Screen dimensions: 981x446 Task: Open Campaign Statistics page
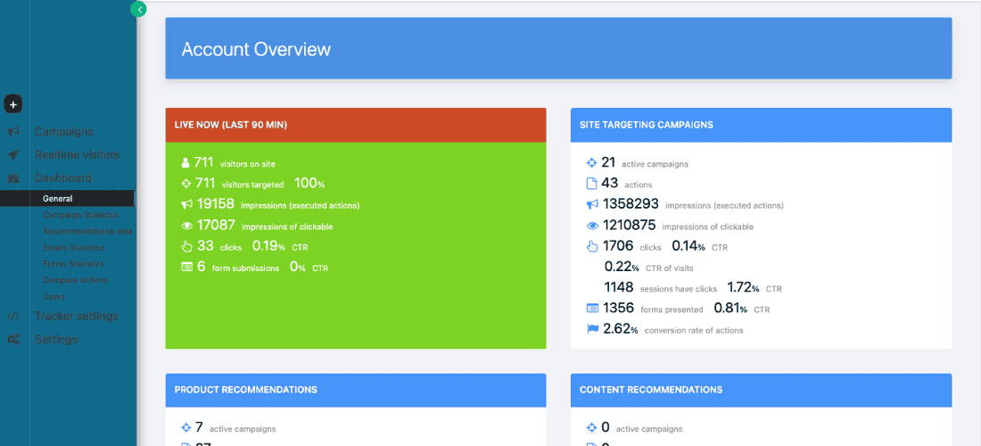[x=80, y=215]
